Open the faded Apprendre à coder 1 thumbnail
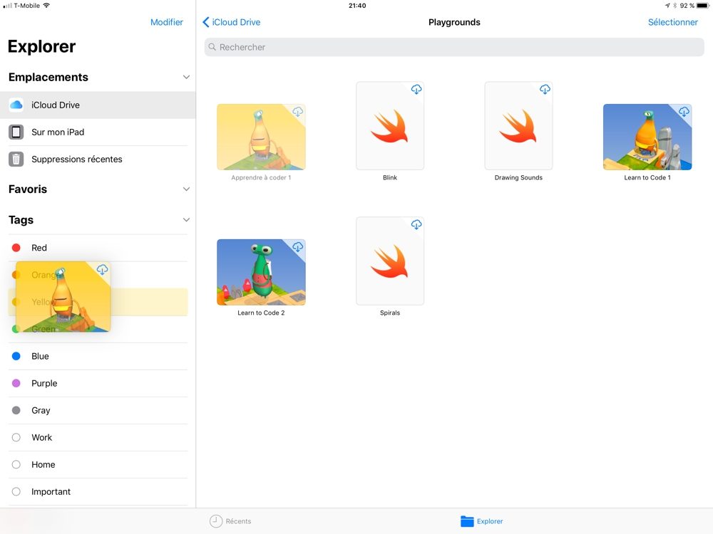Image resolution: width=713 pixels, height=534 pixels. (x=261, y=137)
